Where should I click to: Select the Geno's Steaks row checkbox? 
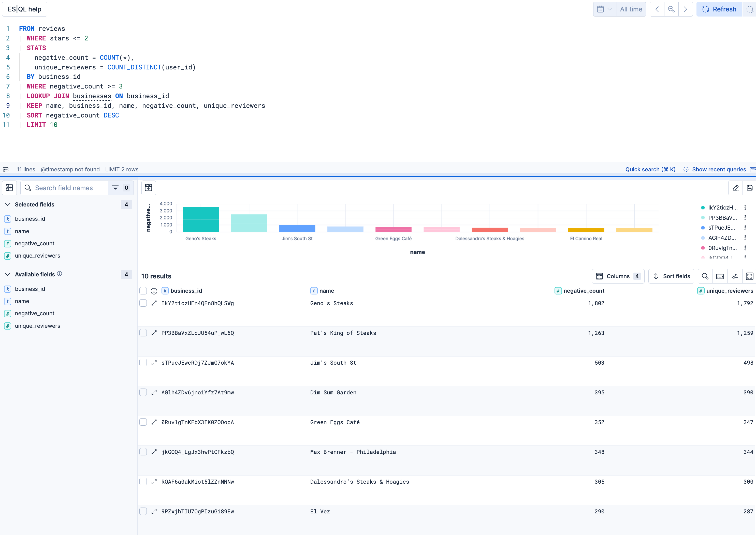(143, 303)
